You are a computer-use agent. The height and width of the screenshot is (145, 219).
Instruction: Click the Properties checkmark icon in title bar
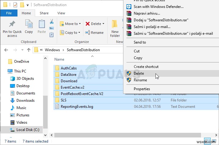coord(15,5)
